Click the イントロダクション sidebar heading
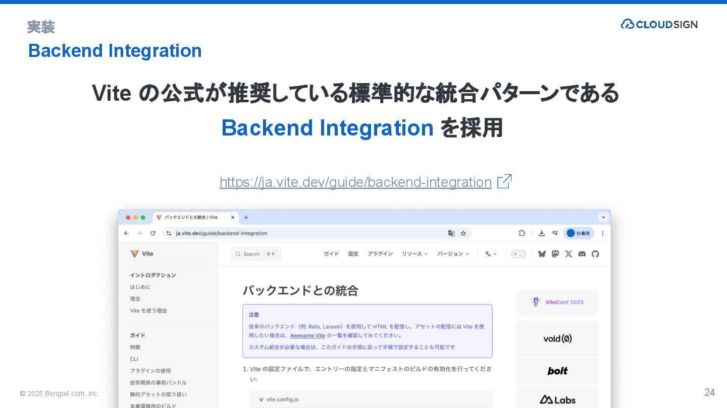Viewport: 727px width, 408px height. point(153,275)
